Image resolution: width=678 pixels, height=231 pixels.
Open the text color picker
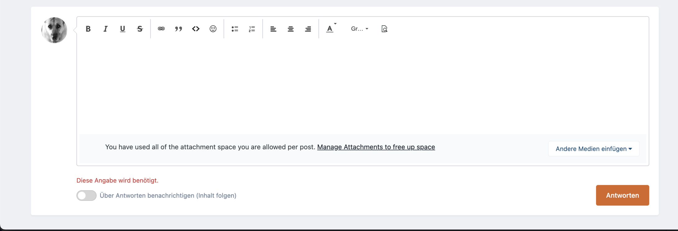[331, 29]
